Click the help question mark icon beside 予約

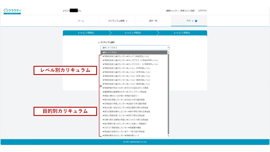(196, 21)
